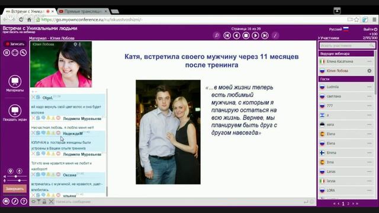Click the Выйти logout link
The width and height of the screenshot is (379, 213).
coord(370,29)
